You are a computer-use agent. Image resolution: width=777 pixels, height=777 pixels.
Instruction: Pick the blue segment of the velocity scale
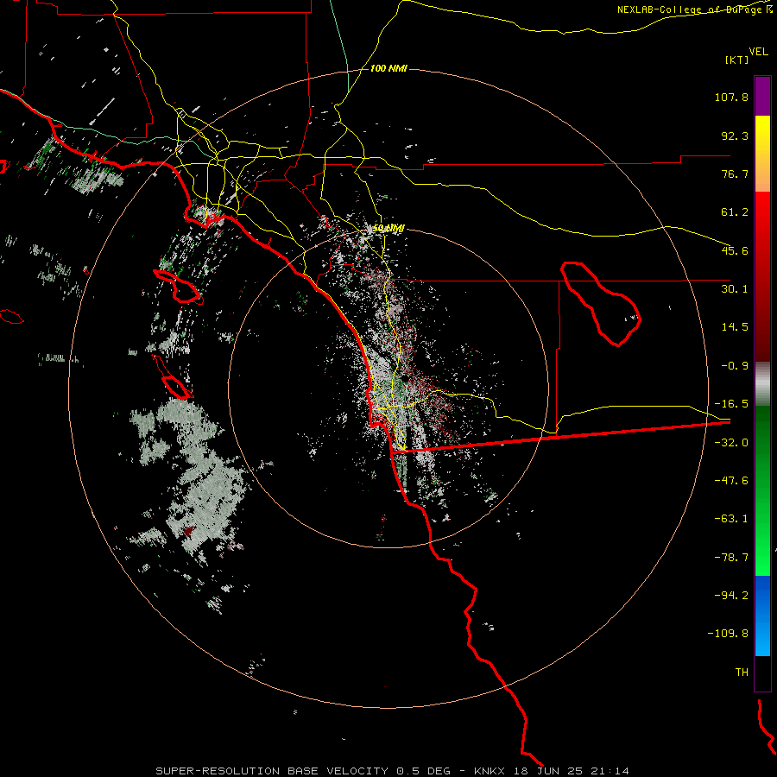coord(762,616)
